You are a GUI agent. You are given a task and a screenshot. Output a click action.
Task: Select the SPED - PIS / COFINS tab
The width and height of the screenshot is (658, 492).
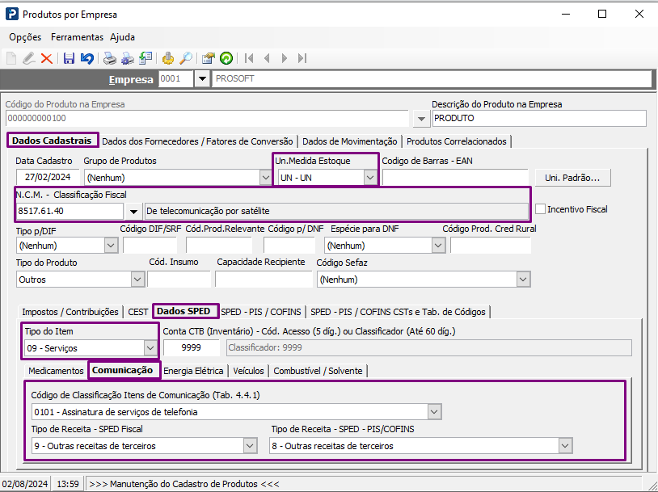click(260, 312)
